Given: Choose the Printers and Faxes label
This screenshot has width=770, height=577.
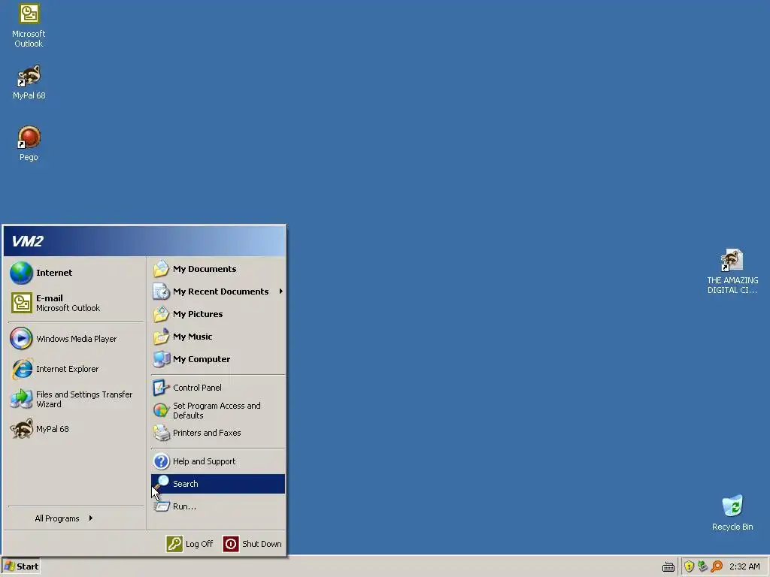Looking at the screenshot, I should point(207,433).
